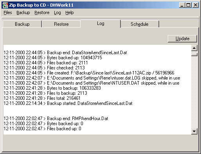The width and height of the screenshot is (201, 154).
Task: Click log line 'Bytes backed up: 104943715'
Action: tap(53, 58)
